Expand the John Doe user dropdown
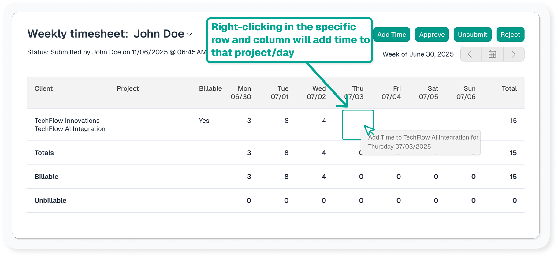This screenshot has width=558, height=257. click(x=189, y=34)
